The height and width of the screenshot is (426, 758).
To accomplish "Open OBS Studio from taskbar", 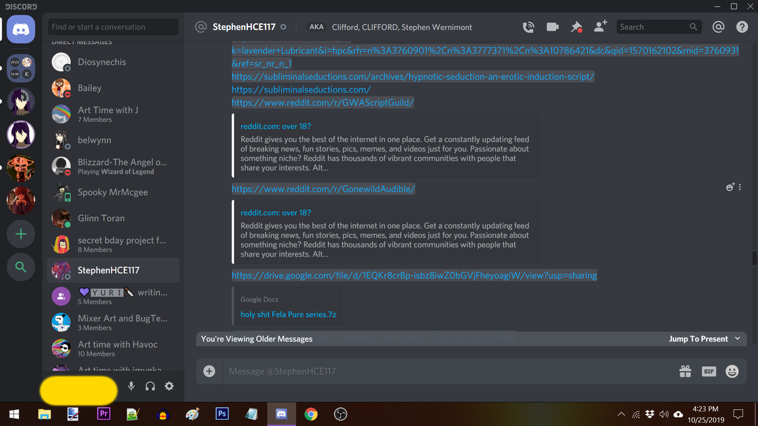I will pyautogui.click(x=341, y=414).
